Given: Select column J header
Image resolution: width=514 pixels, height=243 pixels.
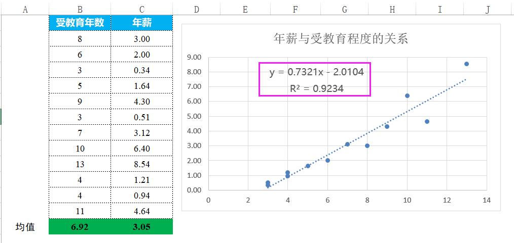Looking at the screenshot, I should (488, 9).
